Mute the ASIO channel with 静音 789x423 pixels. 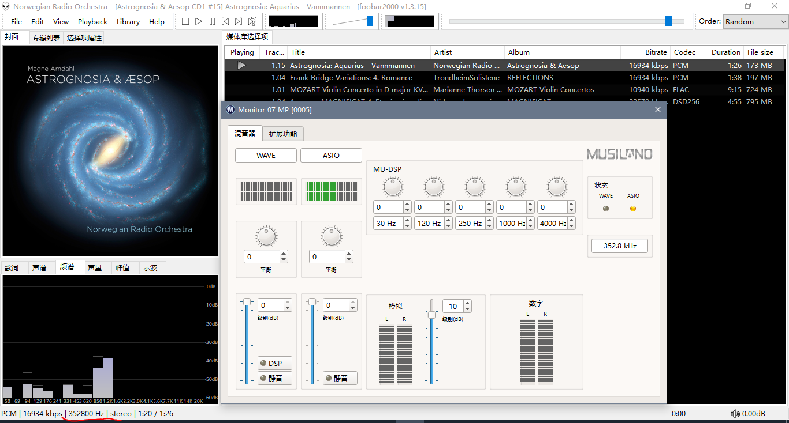point(340,378)
